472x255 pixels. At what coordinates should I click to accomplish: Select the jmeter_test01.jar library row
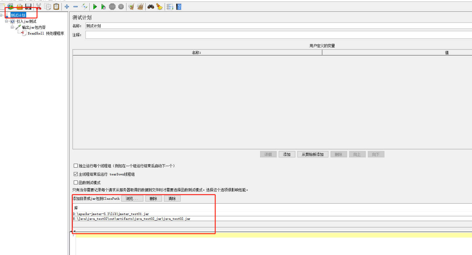(x=272, y=214)
